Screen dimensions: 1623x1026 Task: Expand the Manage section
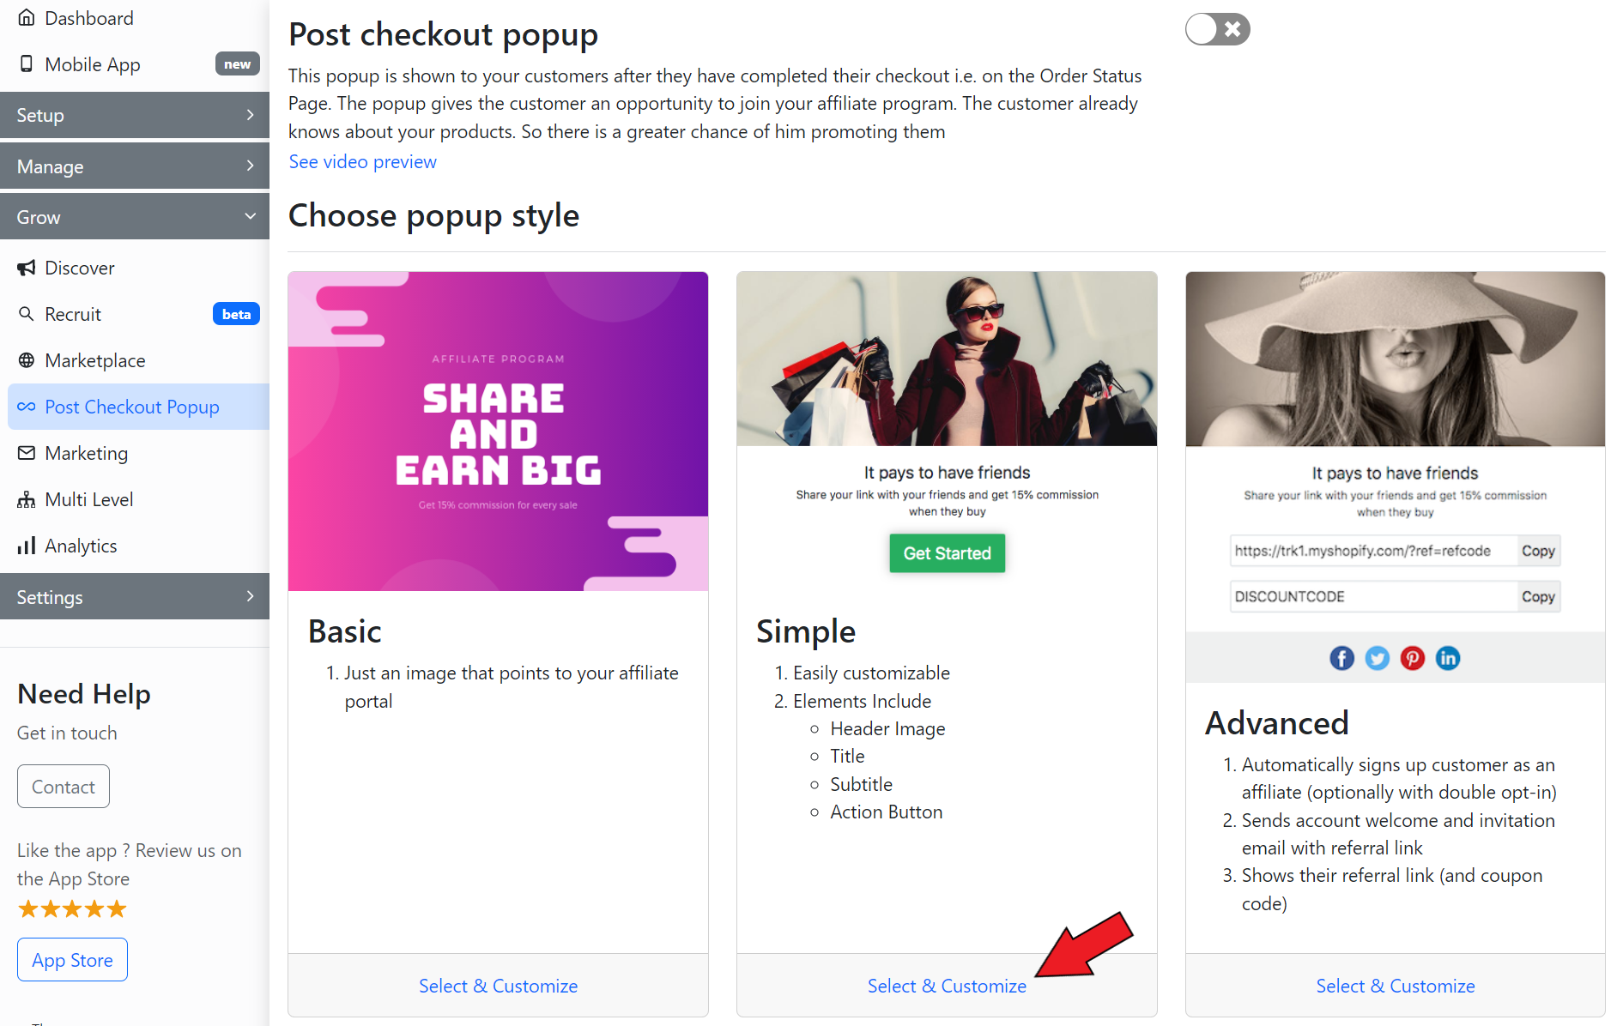click(x=135, y=166)
